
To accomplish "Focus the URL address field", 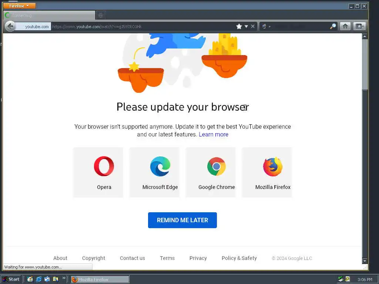I will tap(142, 27).
